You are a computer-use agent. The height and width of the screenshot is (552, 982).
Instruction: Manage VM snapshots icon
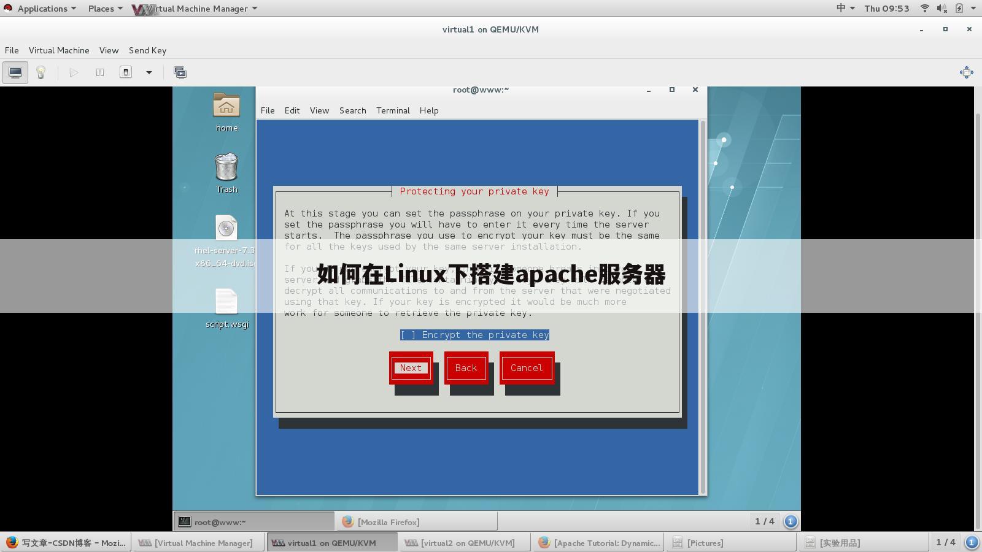(180, 72)
